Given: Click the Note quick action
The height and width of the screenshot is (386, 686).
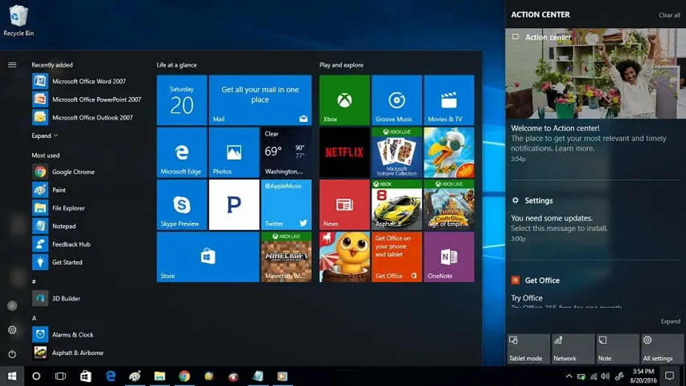Looking at the screenshot, I should point(618,349).
